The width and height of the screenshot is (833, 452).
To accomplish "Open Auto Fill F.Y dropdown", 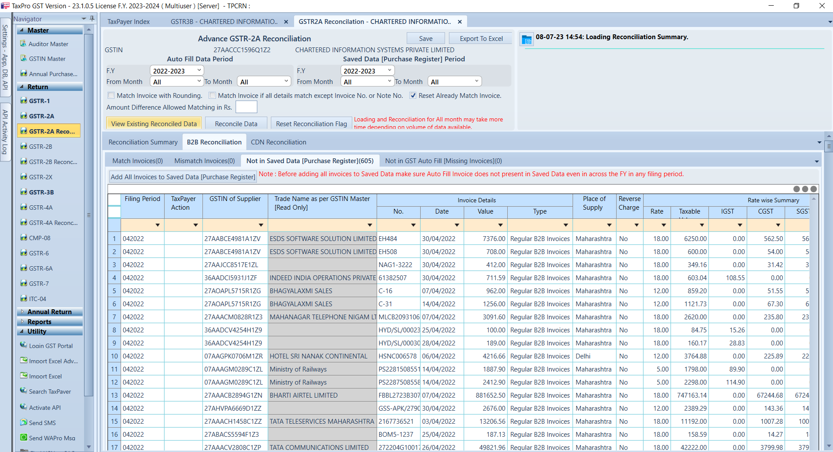I will click(x=177, y=70).
